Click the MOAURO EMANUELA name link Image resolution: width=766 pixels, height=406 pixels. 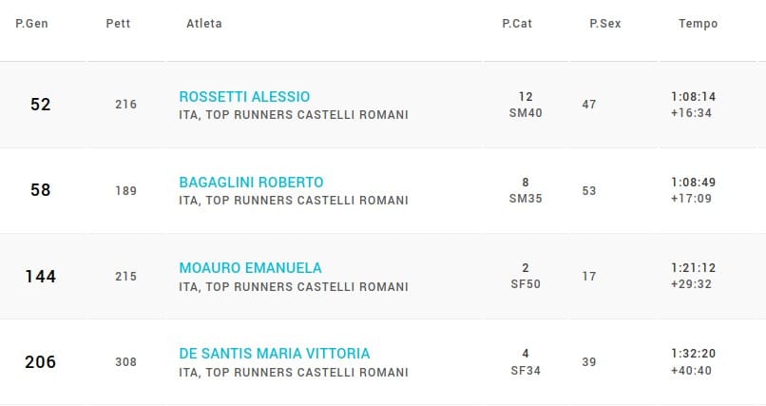pyautogui.click(x=250, y=268)
